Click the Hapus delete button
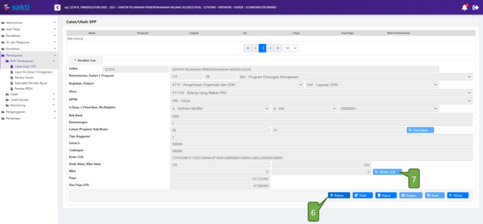 pos(386,195)
